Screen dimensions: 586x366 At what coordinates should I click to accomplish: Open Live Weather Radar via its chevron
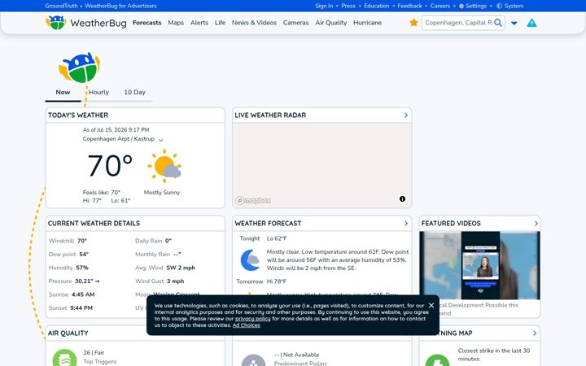(x=406, y=115)
